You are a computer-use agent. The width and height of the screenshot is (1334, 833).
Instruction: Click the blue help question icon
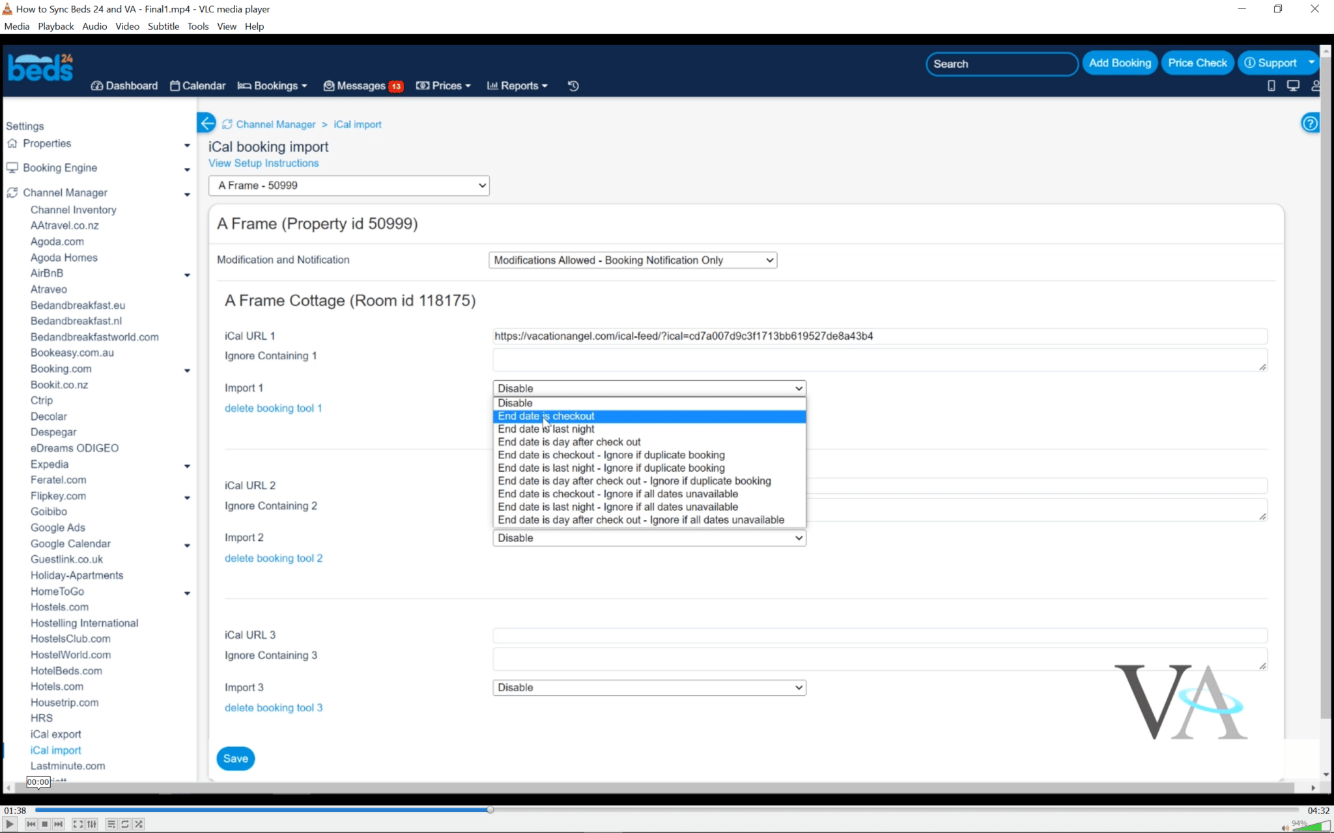1310,123
